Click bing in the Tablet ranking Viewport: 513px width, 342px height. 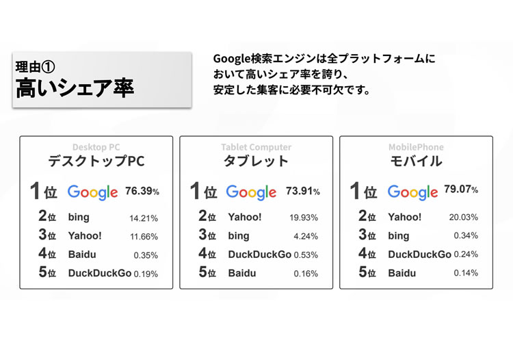[239, 236]
